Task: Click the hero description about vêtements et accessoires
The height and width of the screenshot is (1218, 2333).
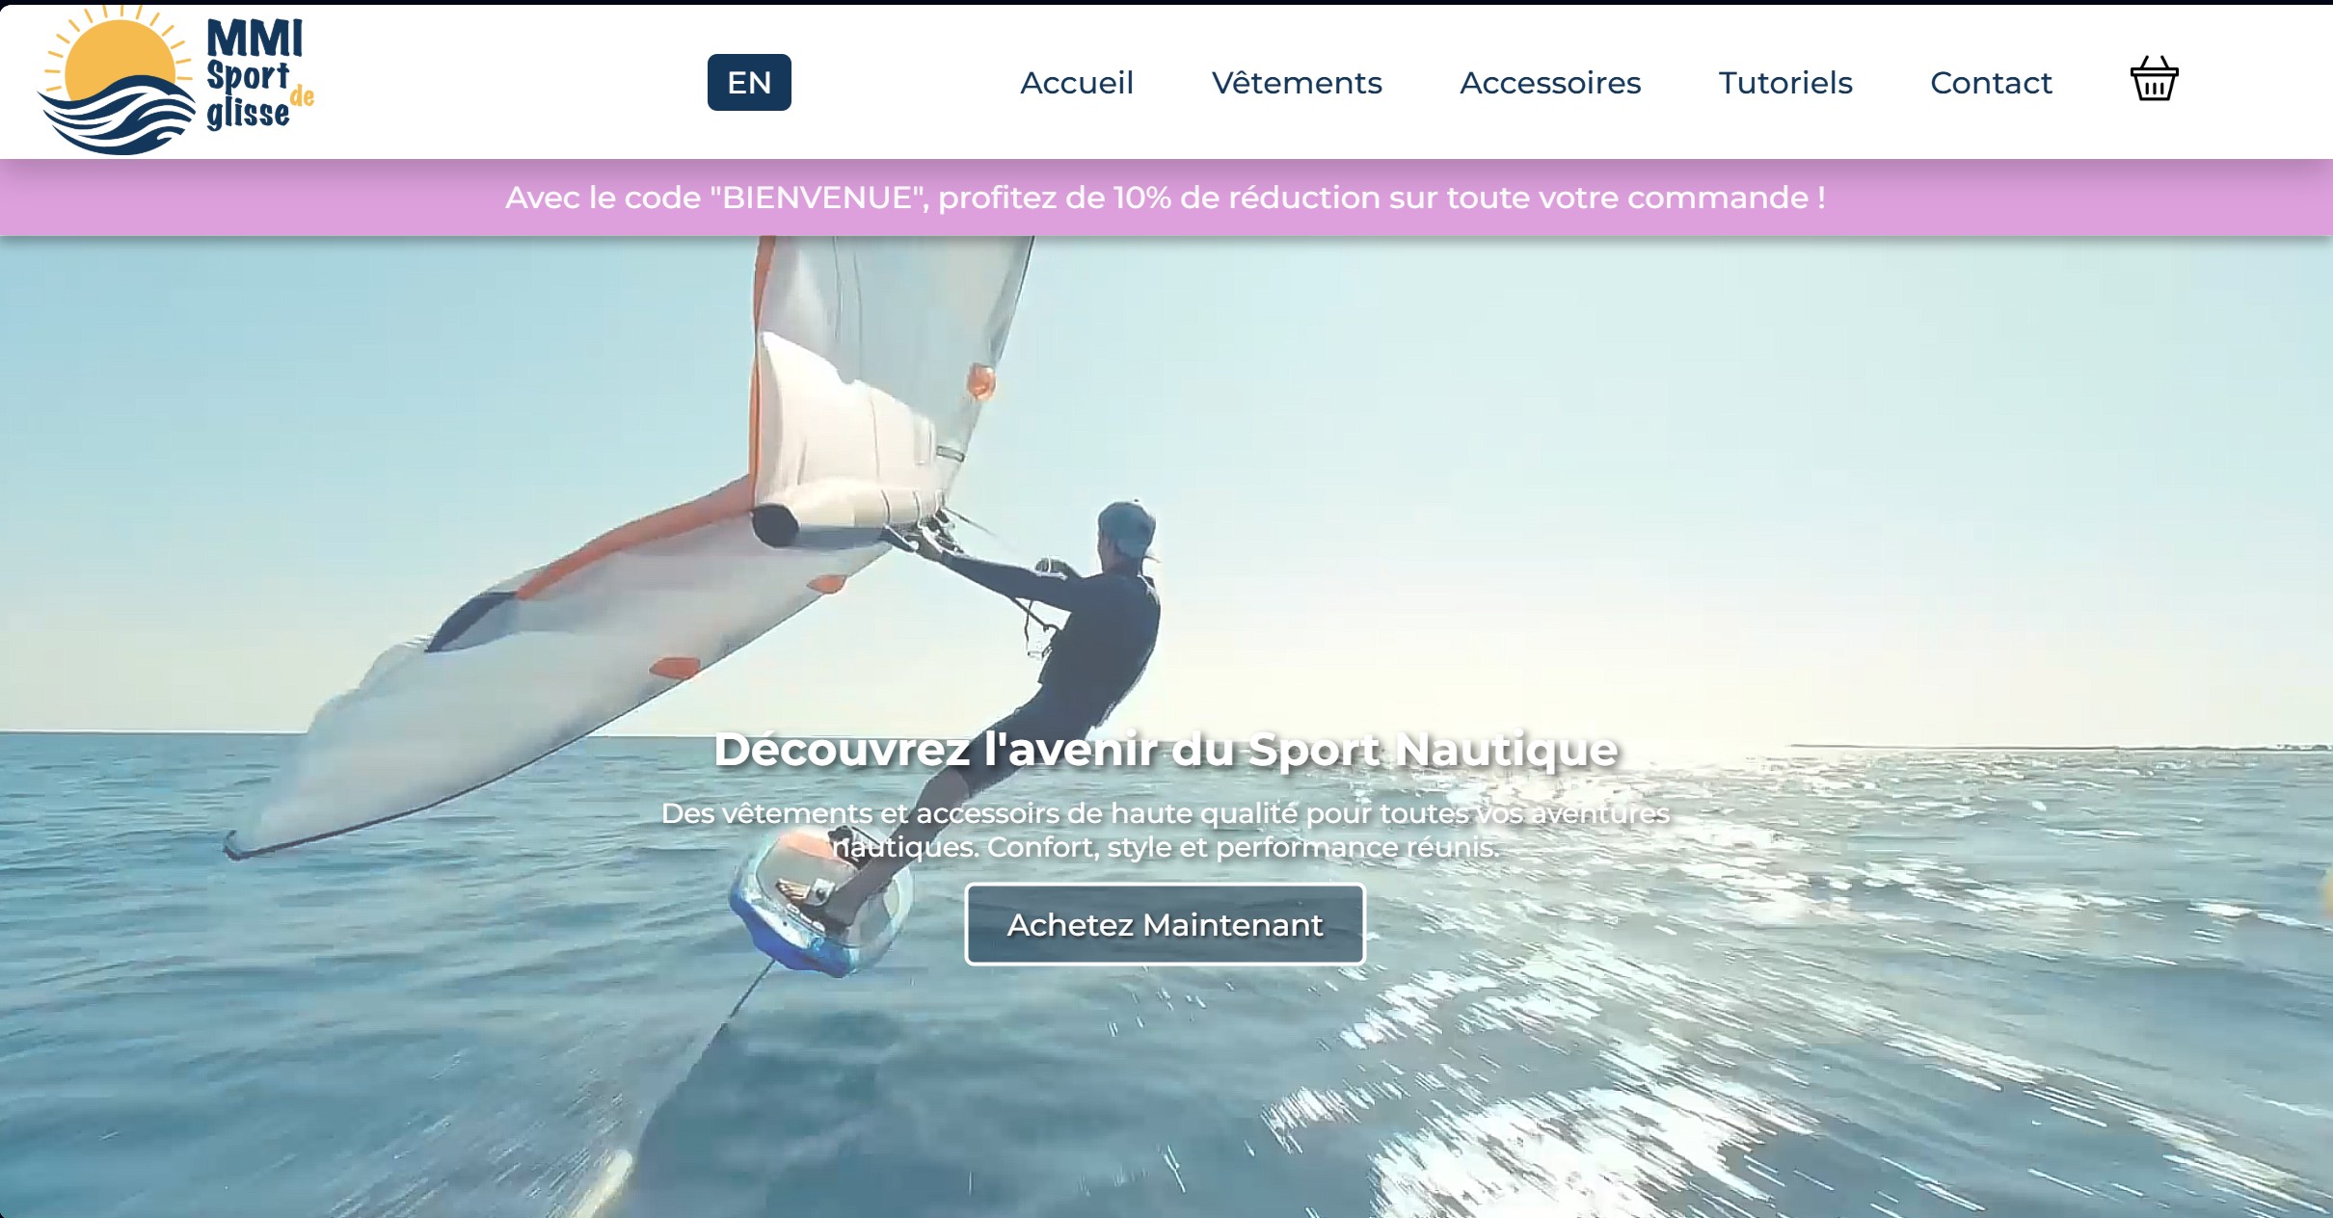Action: [x=1165, y=830]
